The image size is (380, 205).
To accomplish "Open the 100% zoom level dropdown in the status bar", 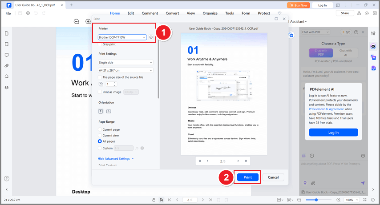I will coord(352,200).
